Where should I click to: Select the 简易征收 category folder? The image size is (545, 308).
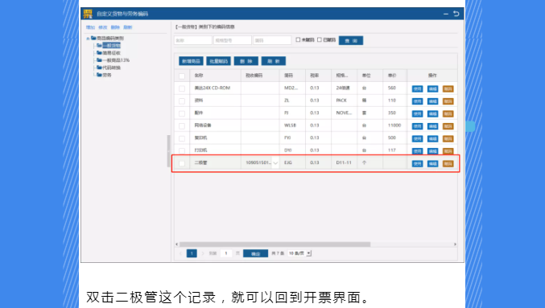point(111,53)
